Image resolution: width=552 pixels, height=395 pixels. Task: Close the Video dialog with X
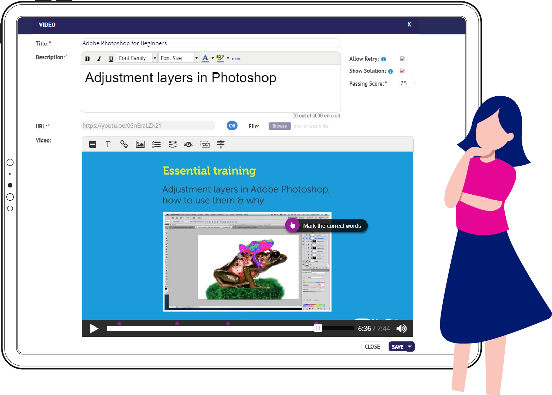pyautogui.click(x=409, y=24)
